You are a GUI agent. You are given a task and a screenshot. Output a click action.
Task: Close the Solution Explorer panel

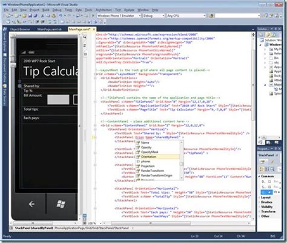tap(280, 29)
